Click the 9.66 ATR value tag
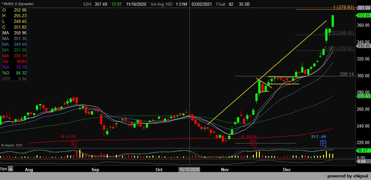Viewport: 371px width, 180px height. 363,161
